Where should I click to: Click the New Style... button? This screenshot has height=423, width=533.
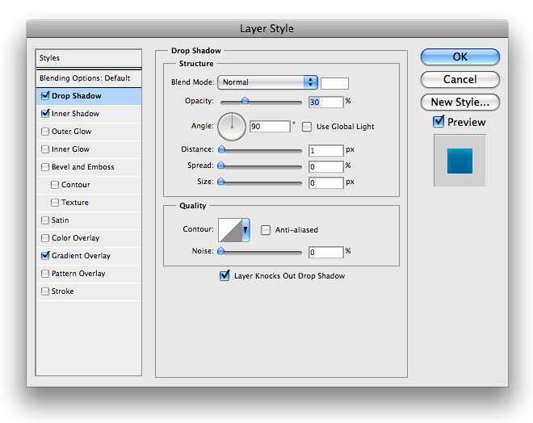coord(460,102)
